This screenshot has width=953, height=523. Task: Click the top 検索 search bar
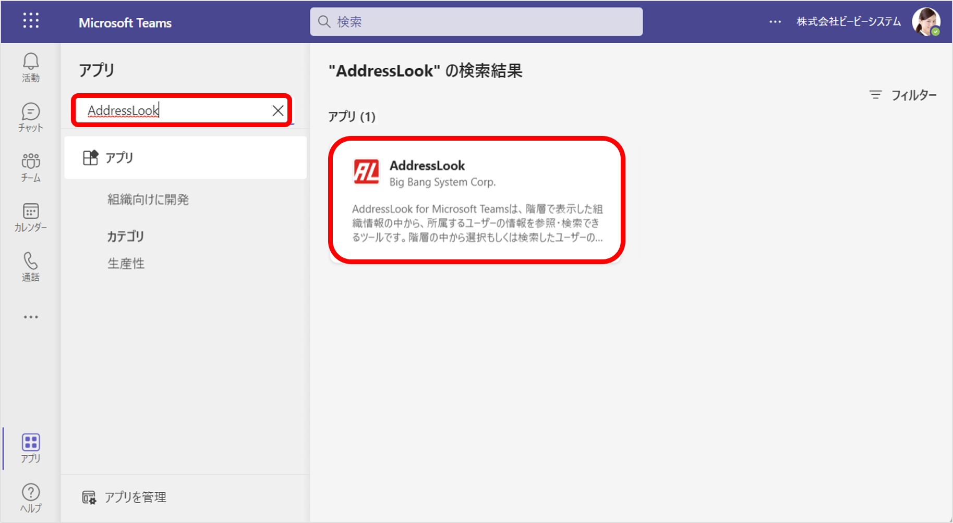coord(476,22)
